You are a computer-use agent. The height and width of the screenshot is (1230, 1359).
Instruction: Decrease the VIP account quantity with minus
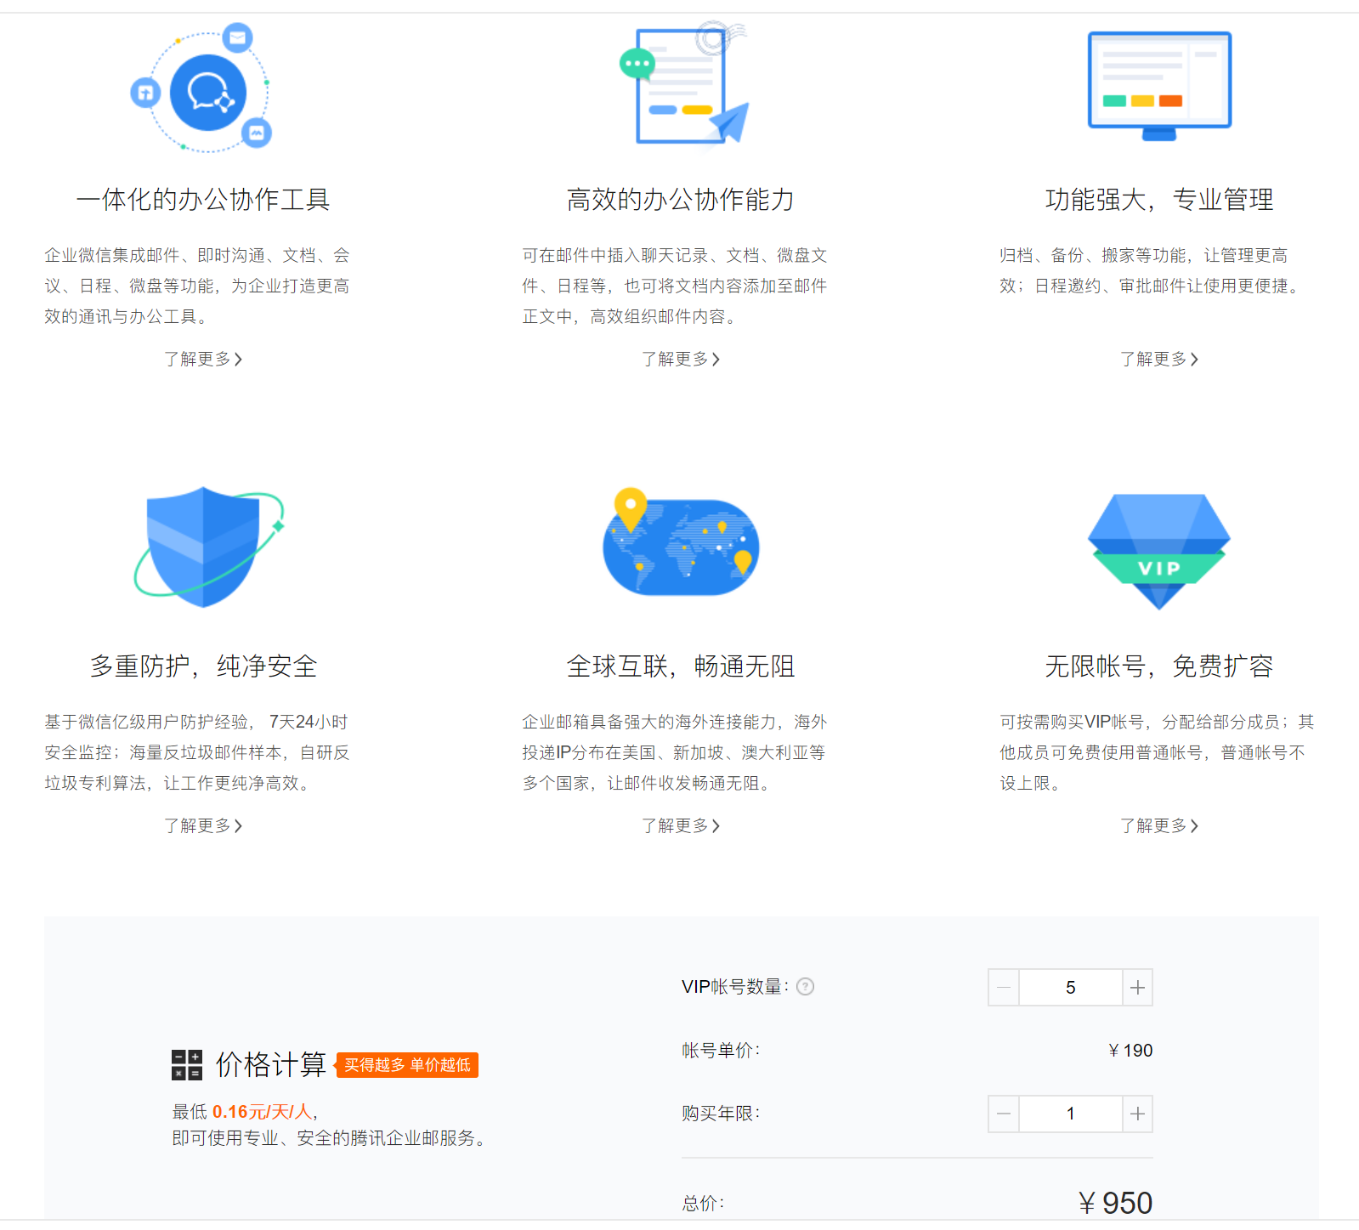(1004, 987)
